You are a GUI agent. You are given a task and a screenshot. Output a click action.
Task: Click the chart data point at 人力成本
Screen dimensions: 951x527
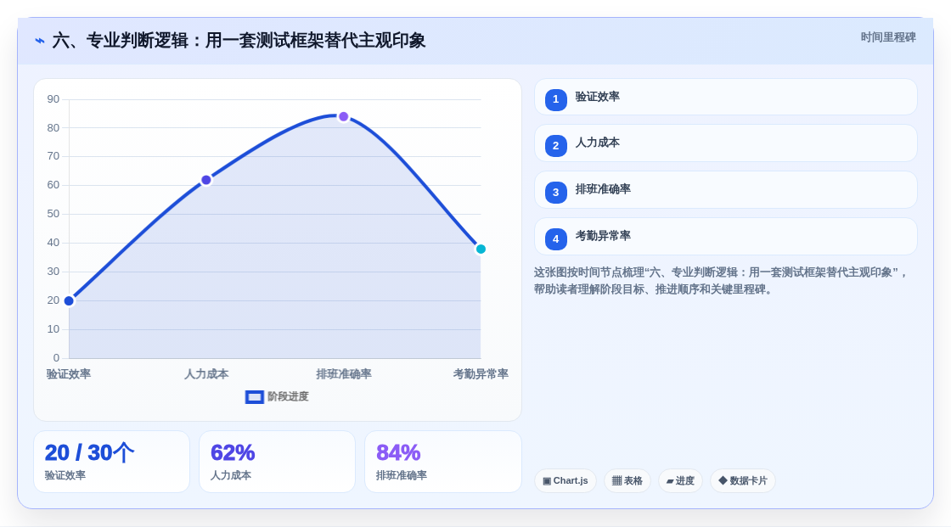click(x=206, y=180)
